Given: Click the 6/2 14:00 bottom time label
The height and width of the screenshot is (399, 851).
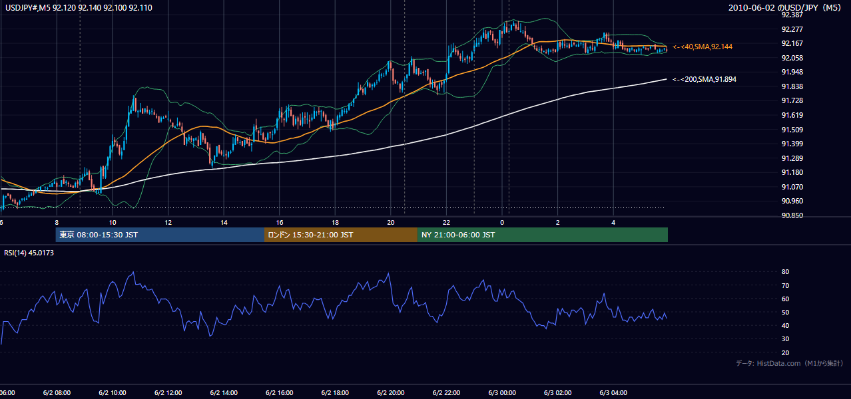Looking at the screenshot, I should point(224,393).
